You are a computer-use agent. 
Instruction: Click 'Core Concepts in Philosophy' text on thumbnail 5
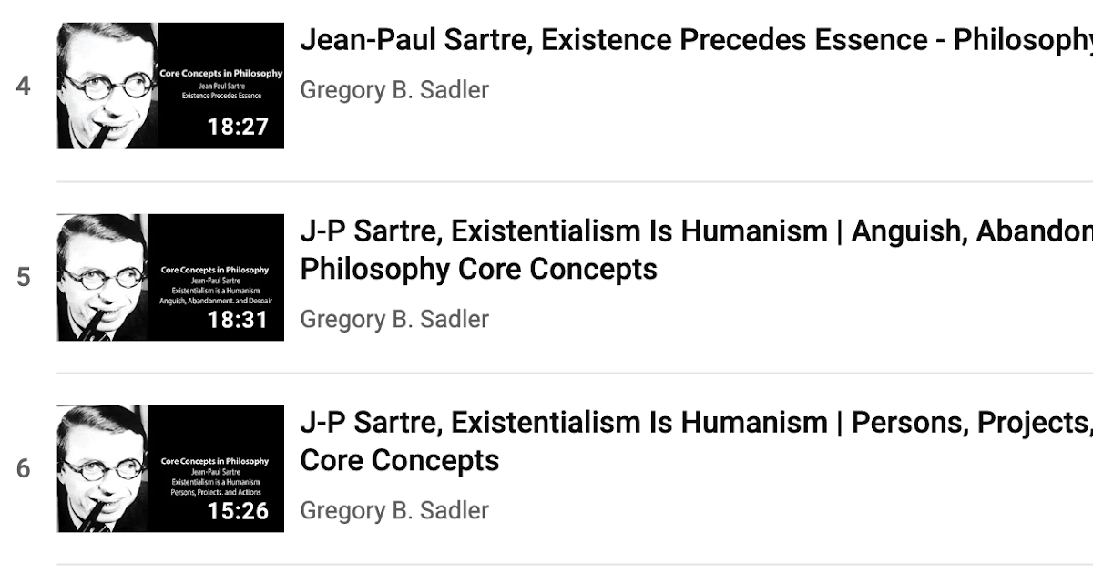(x=215, y=270)
